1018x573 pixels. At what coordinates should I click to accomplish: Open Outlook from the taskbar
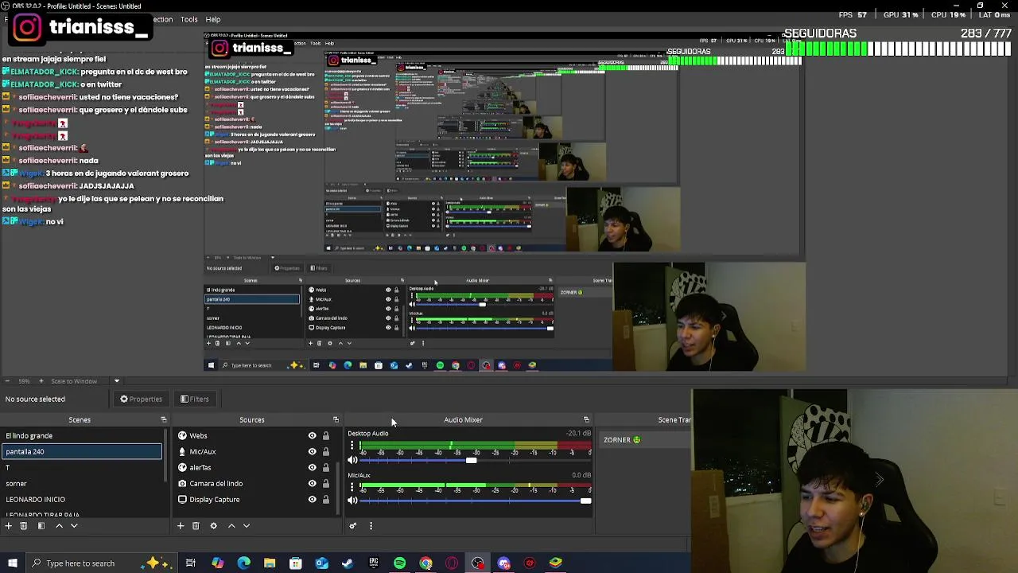point(321,563)
